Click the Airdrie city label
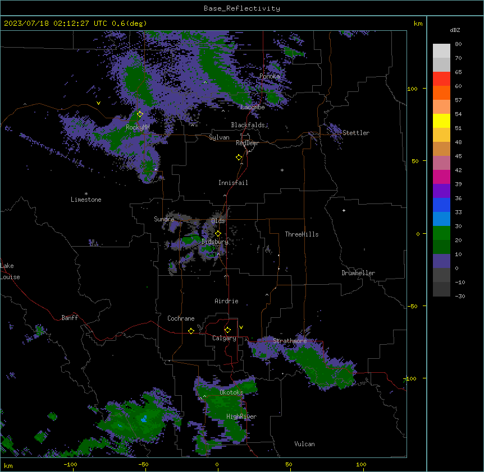The height and width of the screenshot is (472, 484). 226,301
